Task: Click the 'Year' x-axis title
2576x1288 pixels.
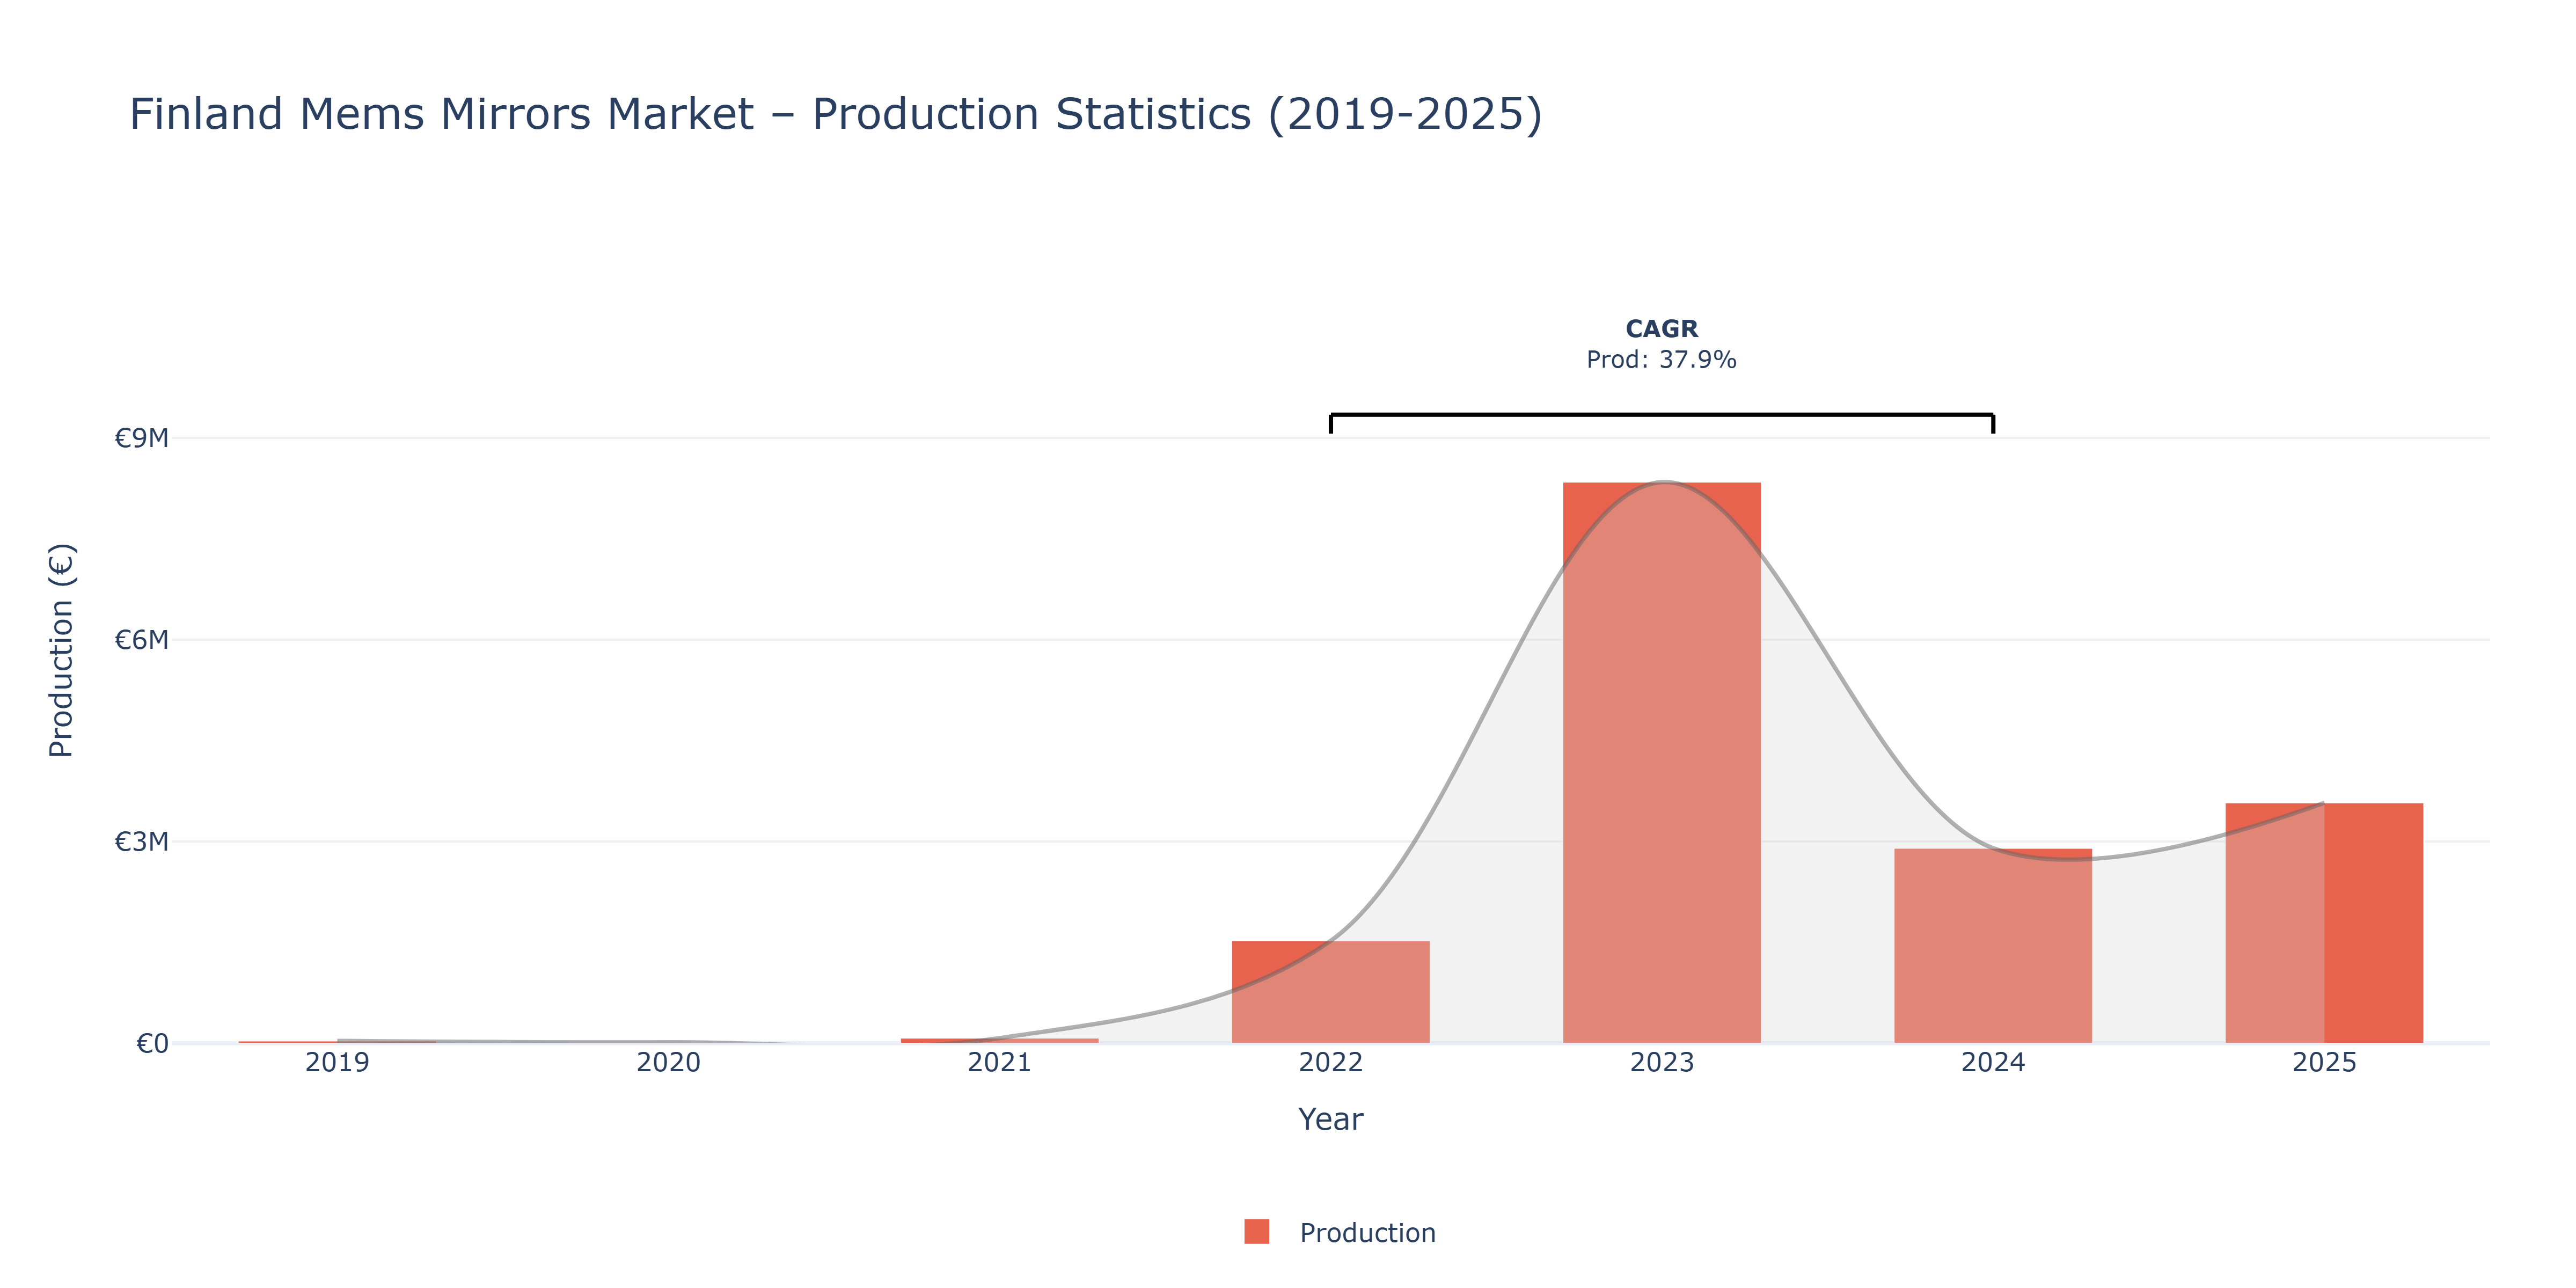Action: click(x=1330, y=1119)
